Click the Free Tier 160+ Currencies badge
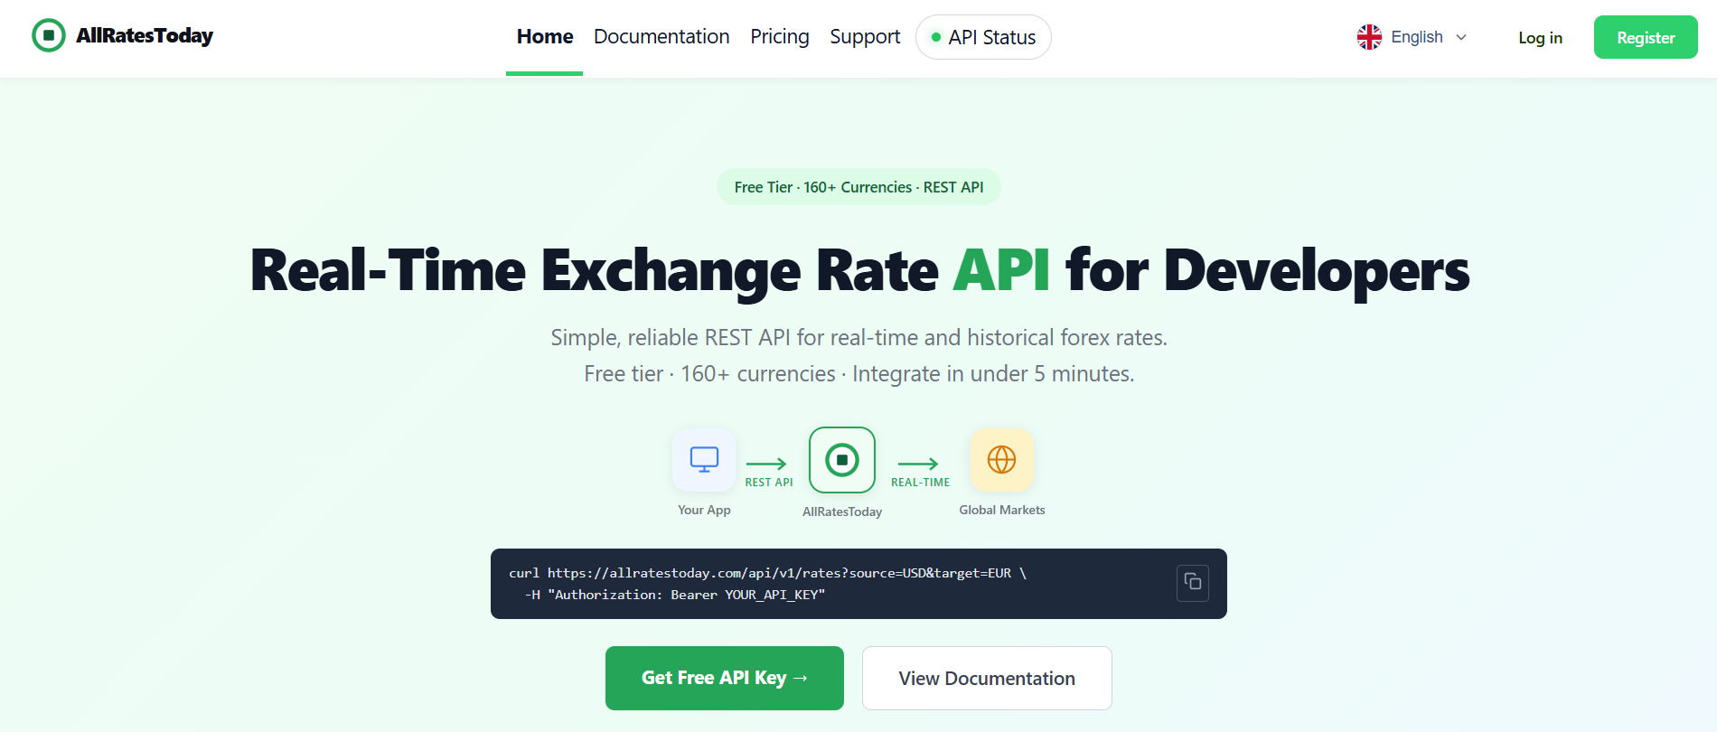 pyautogui.click(x=858, y=187)
